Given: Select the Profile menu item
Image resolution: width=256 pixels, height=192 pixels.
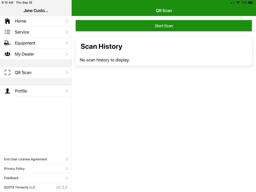Looking at the screenshot, I should pyautogui.click(x=21, y=91).
